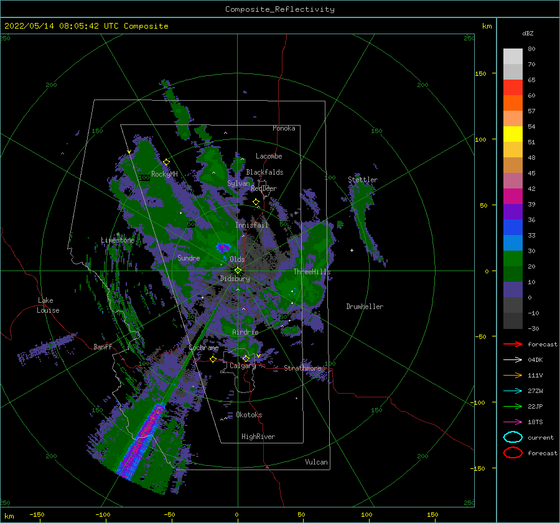Pick the blue 33-36 dBZ swatch
The width and height of the screenshot is (560, 523).
point(513,228)
